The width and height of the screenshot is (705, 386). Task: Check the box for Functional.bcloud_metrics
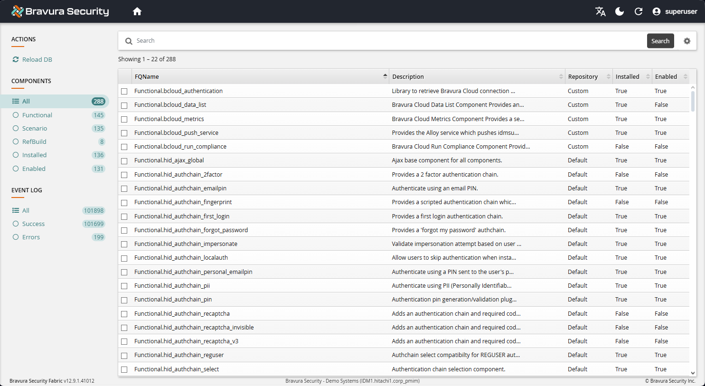coord(124,119)
